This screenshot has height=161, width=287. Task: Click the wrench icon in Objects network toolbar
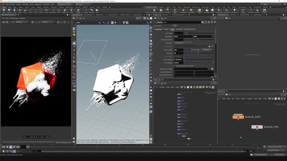pos(182,87)
